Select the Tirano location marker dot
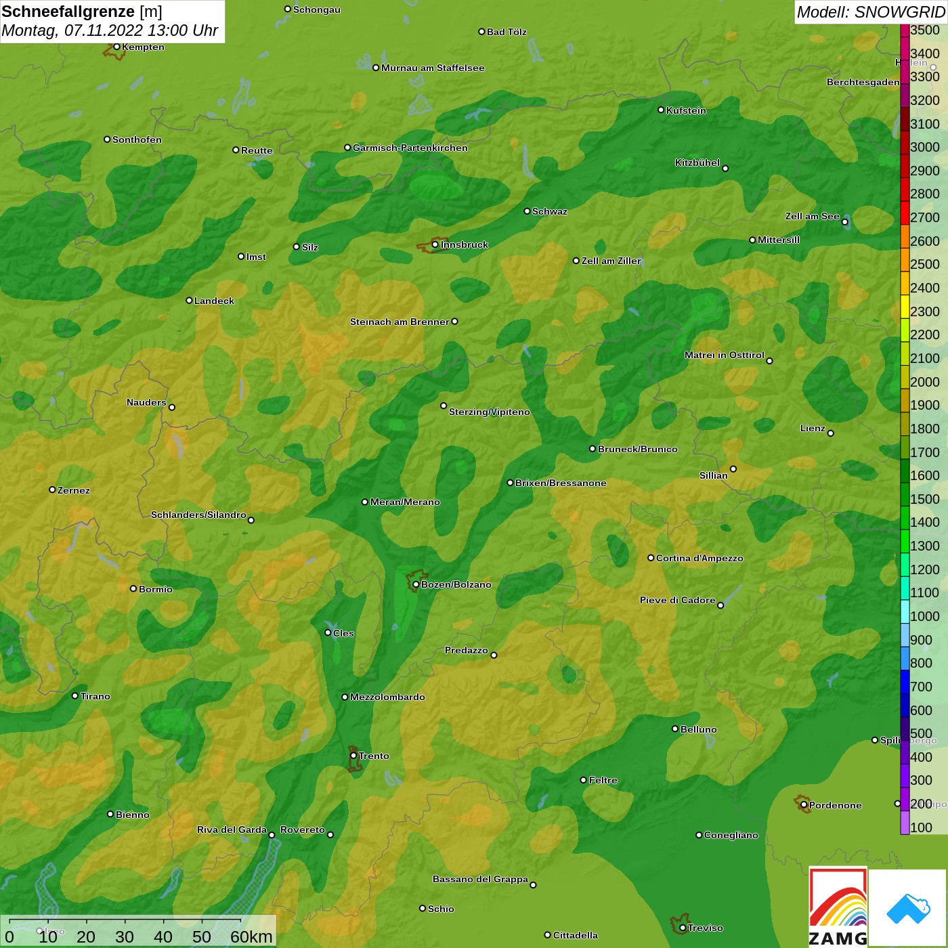Viewport: 948px width, 948px height. 75,695
